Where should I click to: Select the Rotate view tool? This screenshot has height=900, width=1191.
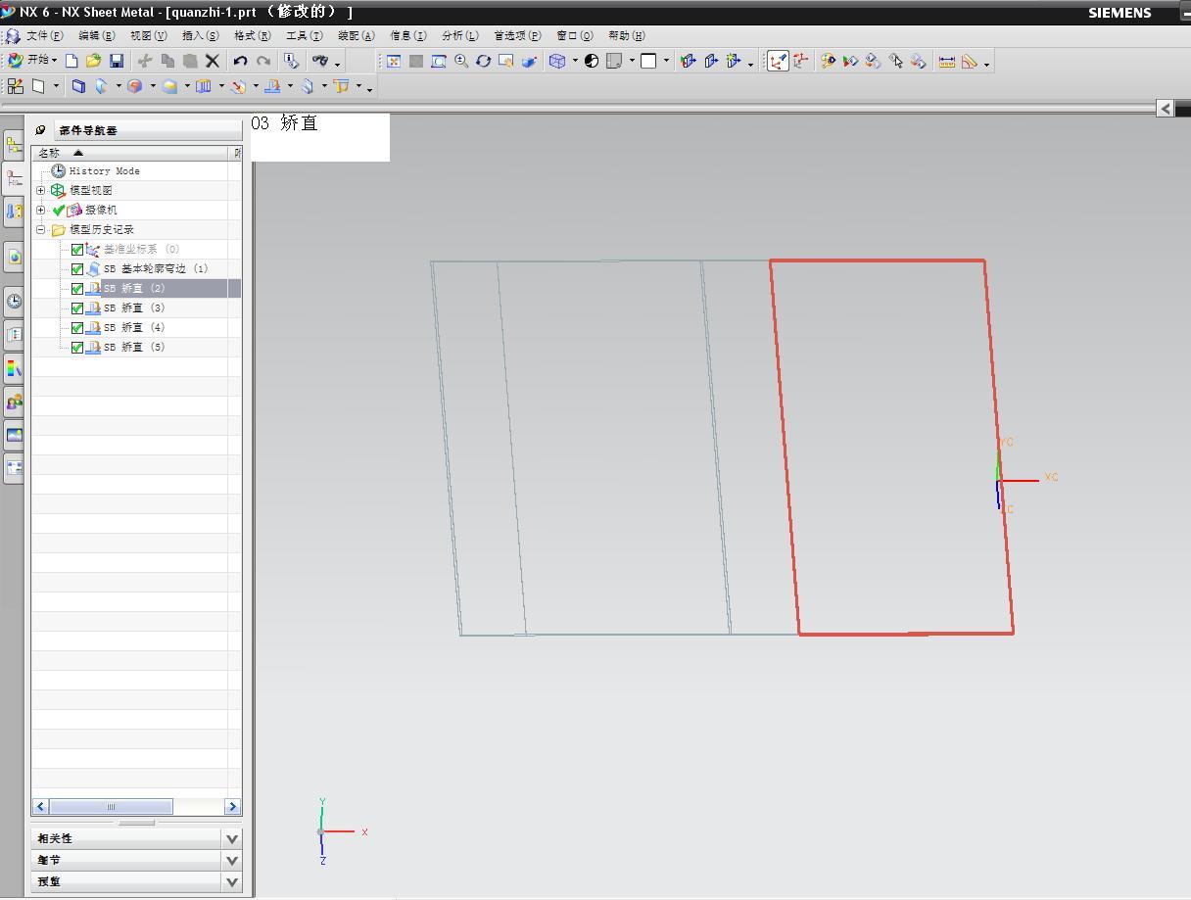click(x=484, y=61)
